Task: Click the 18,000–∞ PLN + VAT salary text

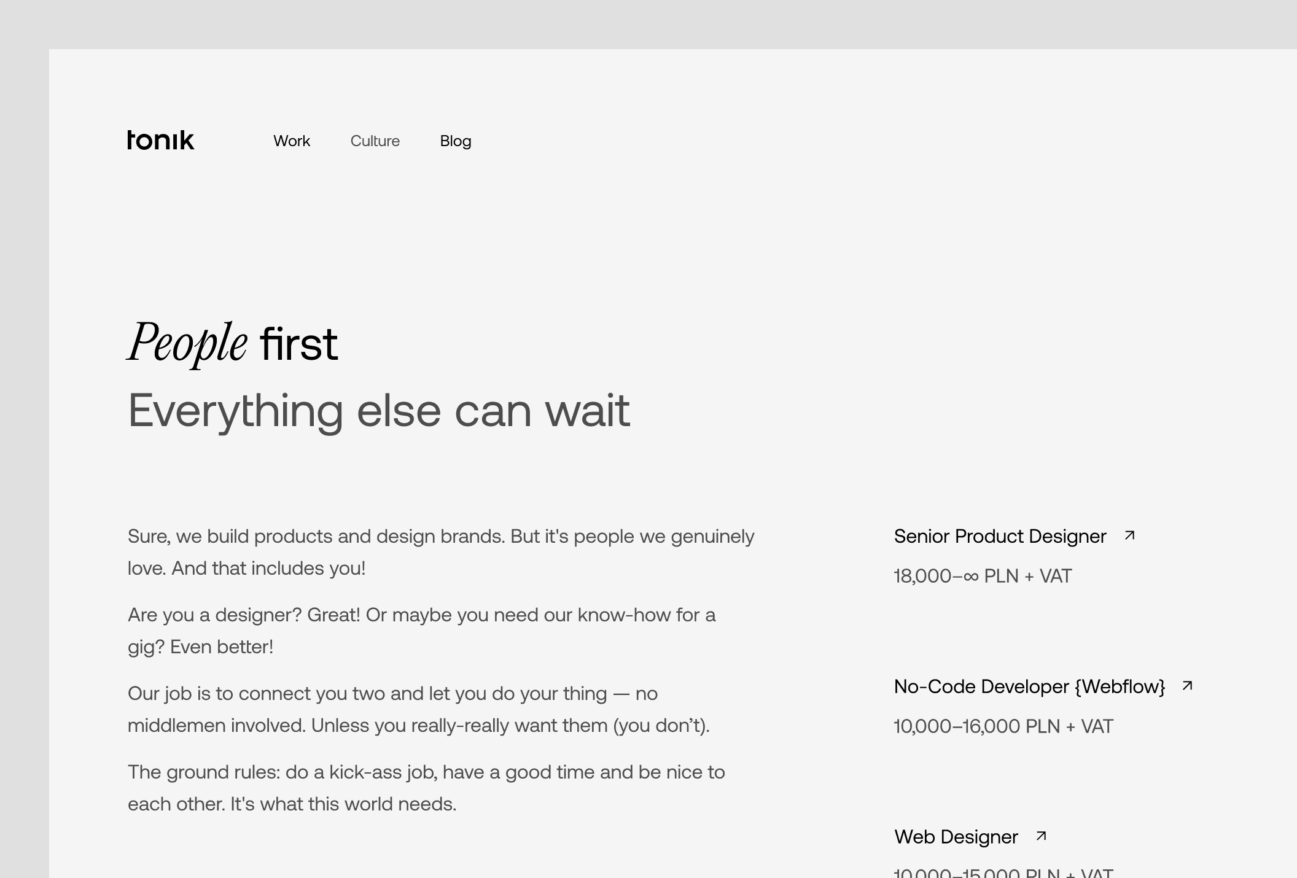Action: pyautogui.click(x=982, y=576)
